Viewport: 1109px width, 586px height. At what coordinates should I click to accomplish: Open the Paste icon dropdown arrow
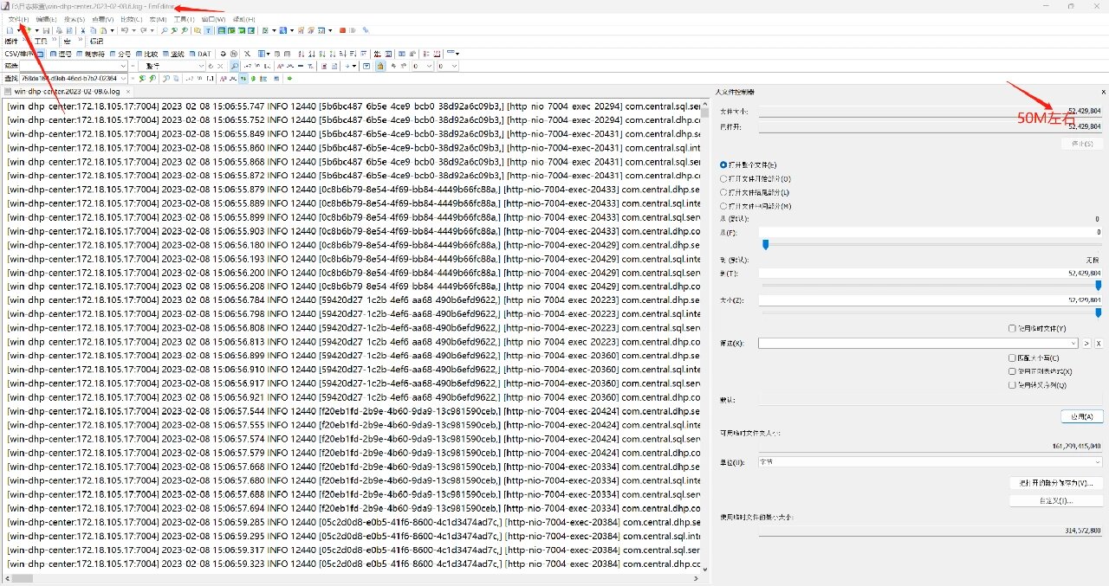click(x=113, y=30)
